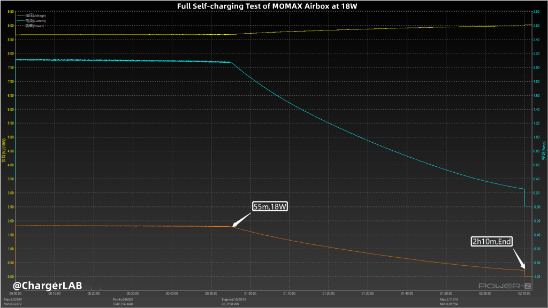Viewport: 548px width, 308px height.
Task: Click the -0.40 current axis label
Action: pyautogui.click(x=536, y=235)
